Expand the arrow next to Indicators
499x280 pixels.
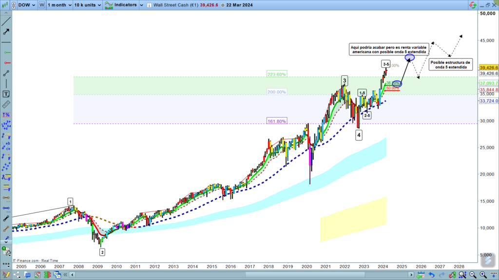tap(141, 5)
